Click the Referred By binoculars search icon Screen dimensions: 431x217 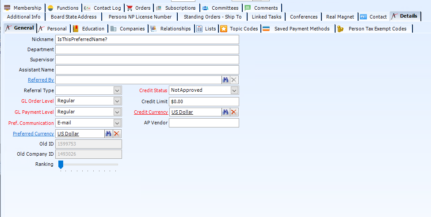coord(225,80)
